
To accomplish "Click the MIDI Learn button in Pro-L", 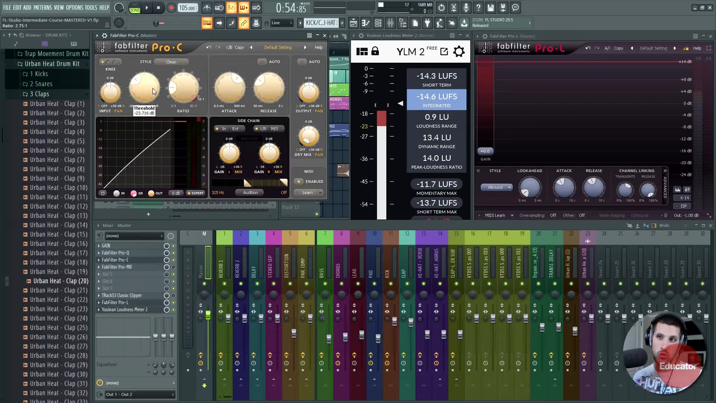I will pos(495,215).
